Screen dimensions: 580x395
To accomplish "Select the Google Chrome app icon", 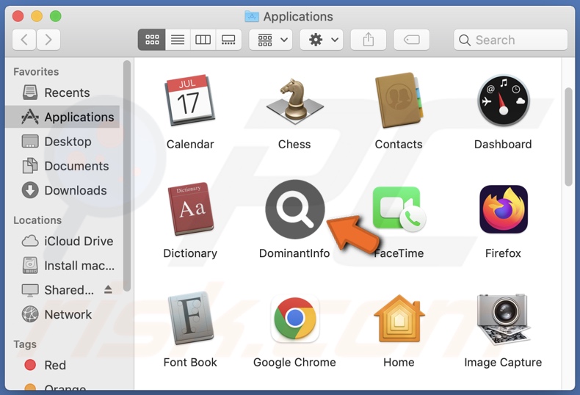I will click(295, 319).
